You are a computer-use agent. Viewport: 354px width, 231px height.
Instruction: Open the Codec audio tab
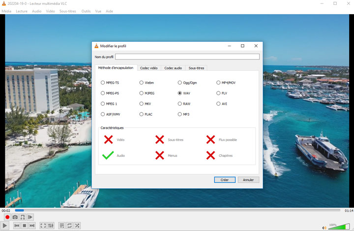[173, 68]
